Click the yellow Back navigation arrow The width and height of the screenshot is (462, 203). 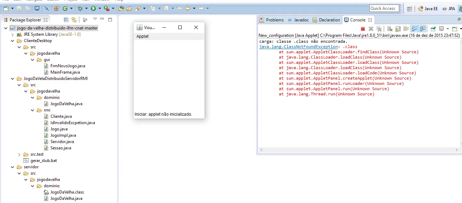[x=188, y=8]
